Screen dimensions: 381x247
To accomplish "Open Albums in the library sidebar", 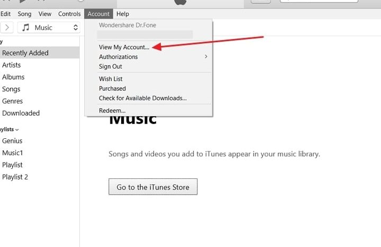I will [39, 77].
